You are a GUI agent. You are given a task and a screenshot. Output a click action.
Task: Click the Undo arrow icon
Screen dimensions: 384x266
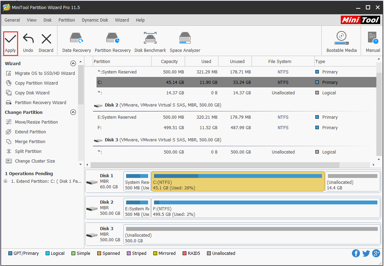[x=28, y=39]
